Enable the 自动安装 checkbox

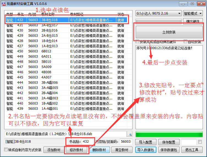(186, 42)
